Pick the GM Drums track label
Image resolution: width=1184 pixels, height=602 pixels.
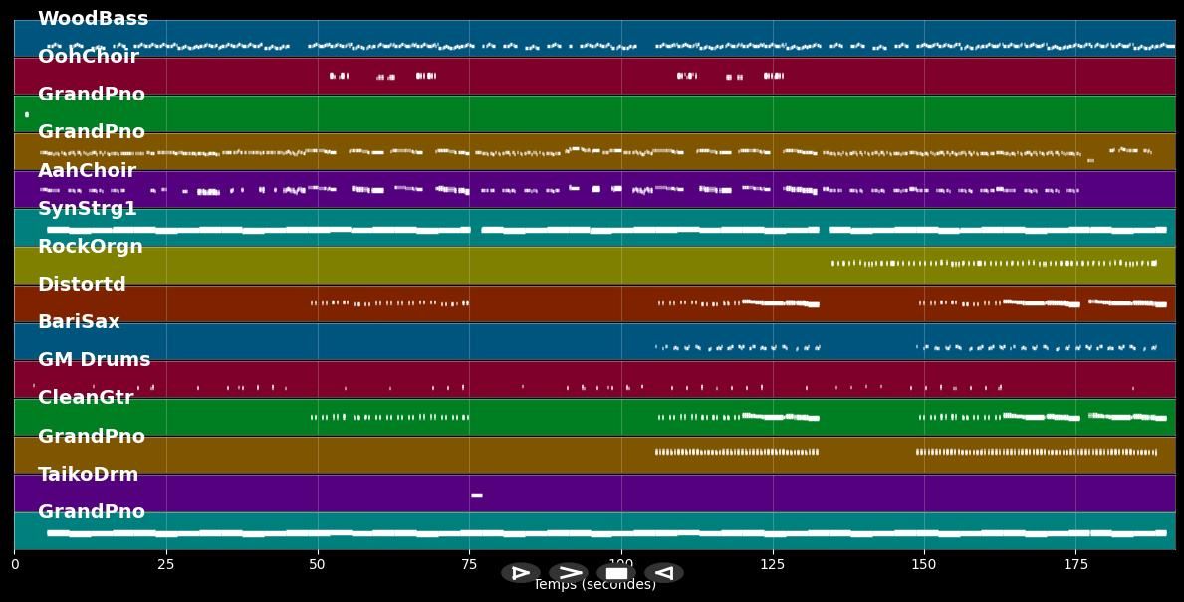[94, 360]
